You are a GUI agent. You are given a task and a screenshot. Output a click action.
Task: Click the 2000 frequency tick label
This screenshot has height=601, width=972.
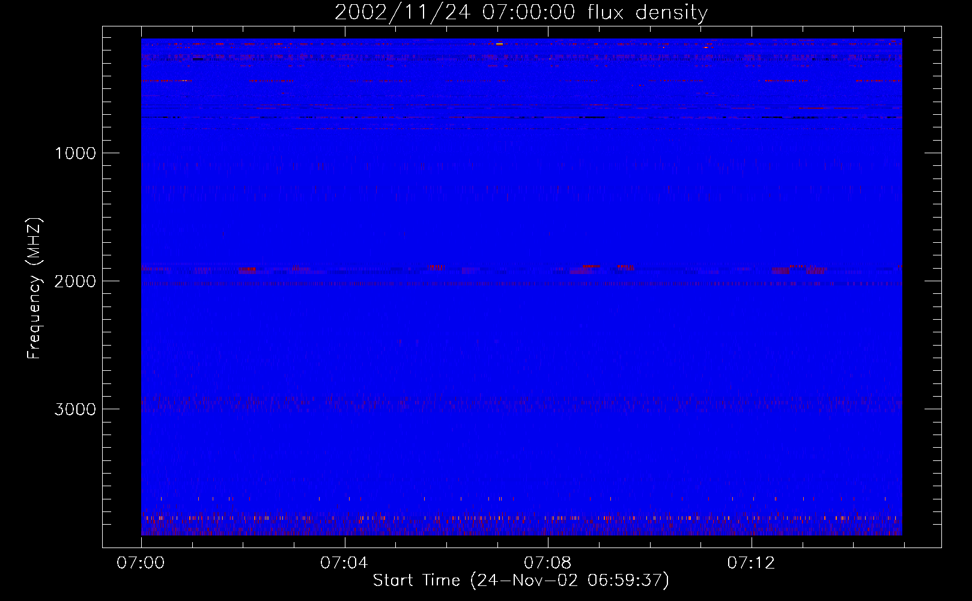[75, 281]
